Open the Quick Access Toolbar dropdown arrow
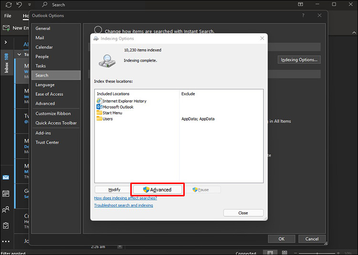The image size is (358, 255). point(30,5)
